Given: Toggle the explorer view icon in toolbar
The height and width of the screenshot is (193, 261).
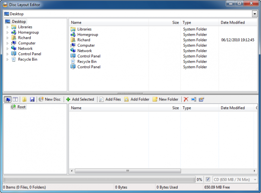Looking at the screenshot, I should click(8, 99).
